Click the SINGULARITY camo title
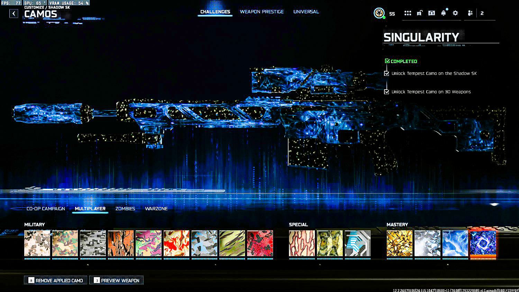 [421, 37]
